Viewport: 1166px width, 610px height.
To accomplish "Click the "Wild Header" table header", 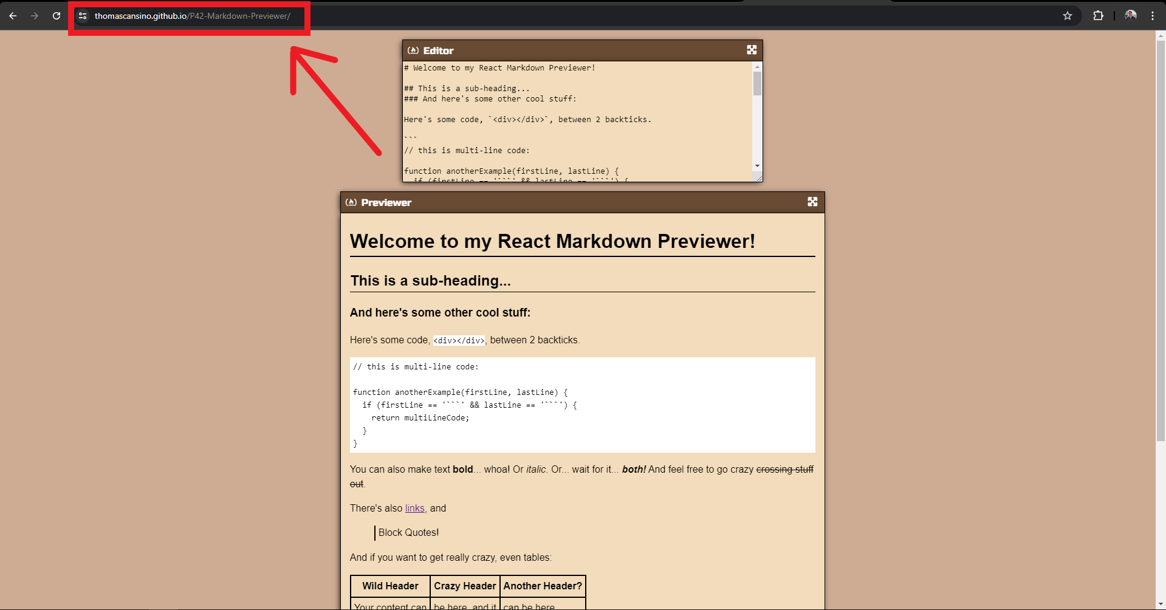I will coord(390,586).
